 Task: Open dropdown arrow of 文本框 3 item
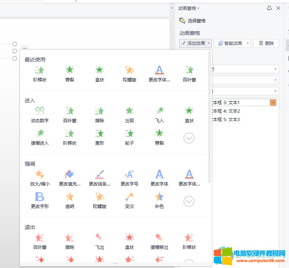pos(273,103)
